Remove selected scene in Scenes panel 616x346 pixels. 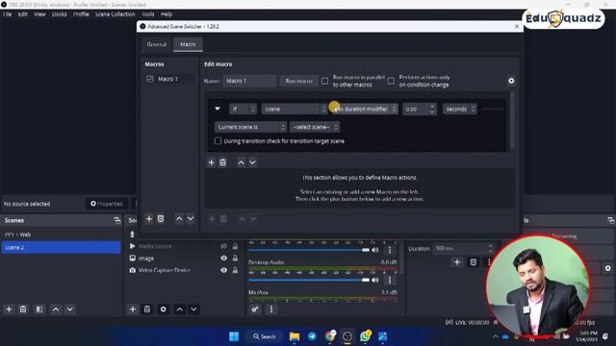(23, 309)
